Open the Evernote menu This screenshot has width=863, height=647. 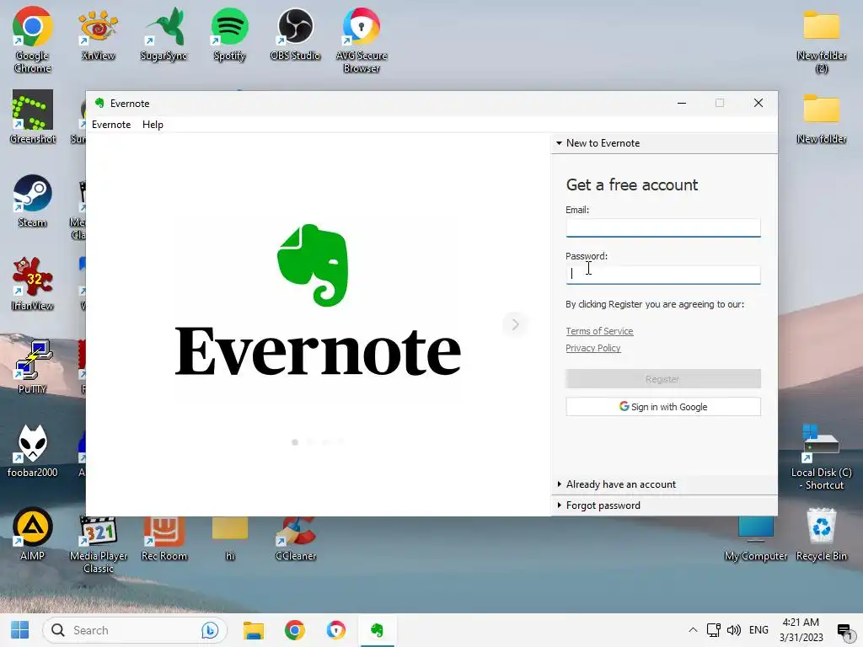click(x=111, y=125)
